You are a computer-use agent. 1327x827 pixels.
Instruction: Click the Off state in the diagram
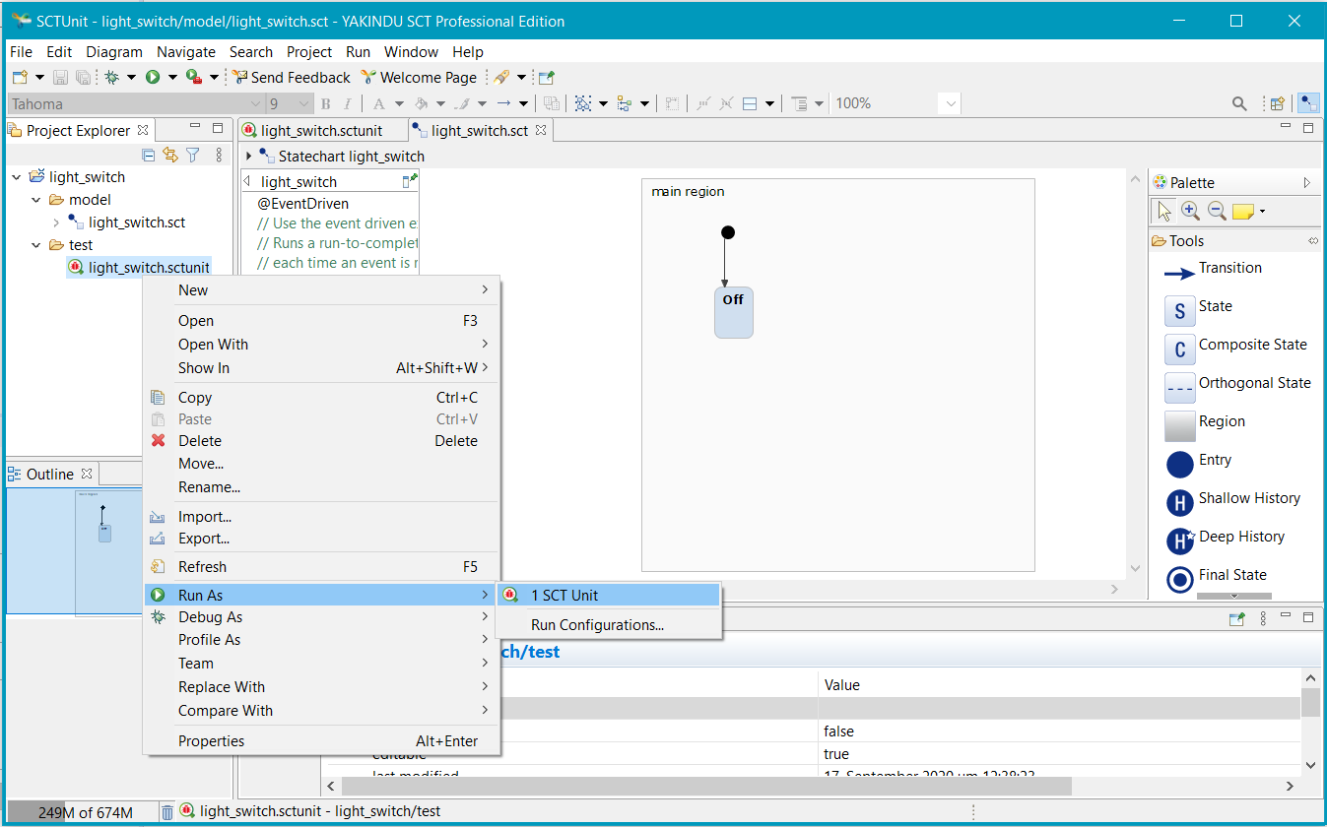point(733,312)
